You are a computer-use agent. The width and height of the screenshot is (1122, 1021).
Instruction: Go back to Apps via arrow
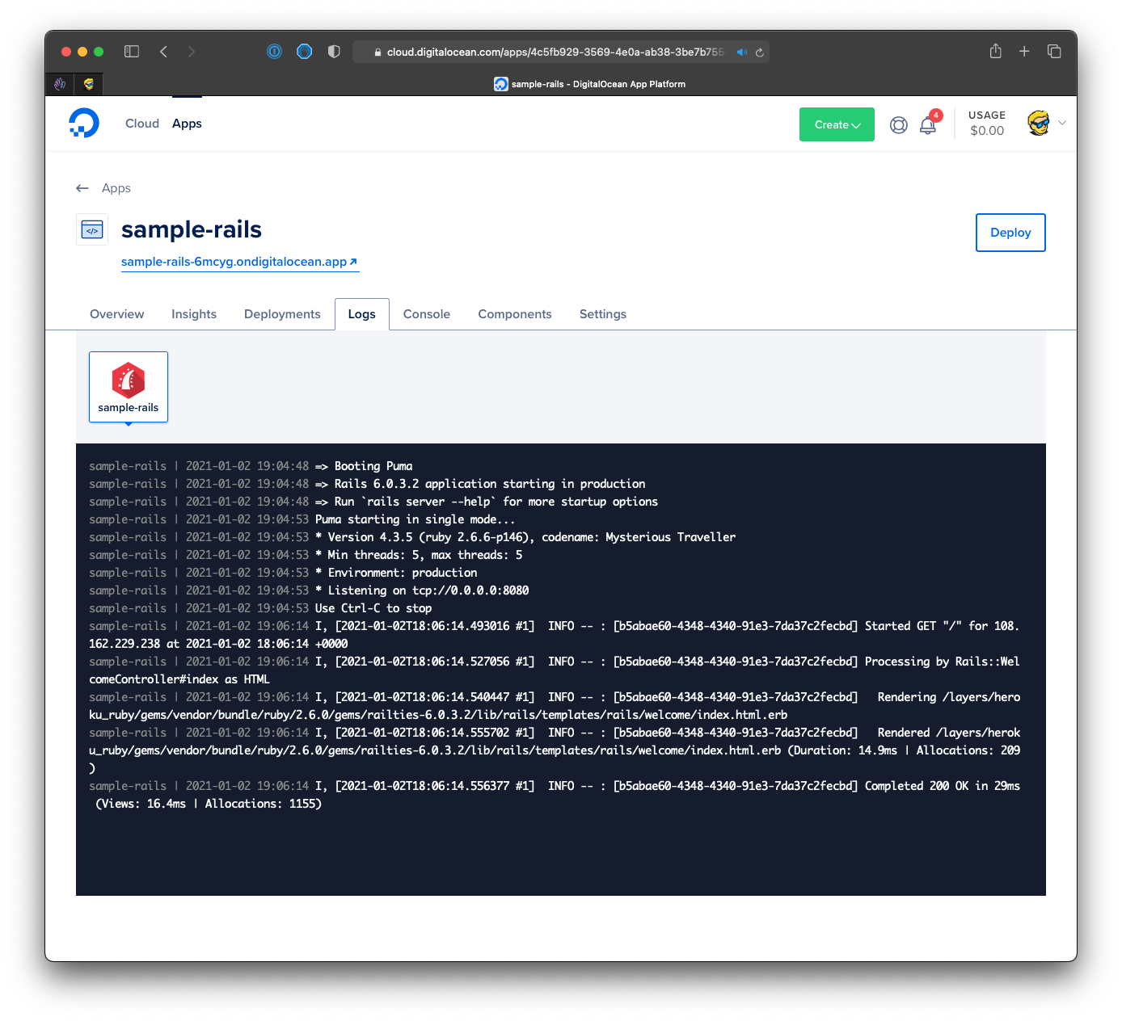pos(82,188)
